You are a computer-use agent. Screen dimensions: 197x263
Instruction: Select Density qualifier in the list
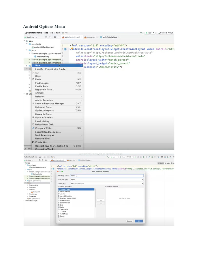[76, 216]
